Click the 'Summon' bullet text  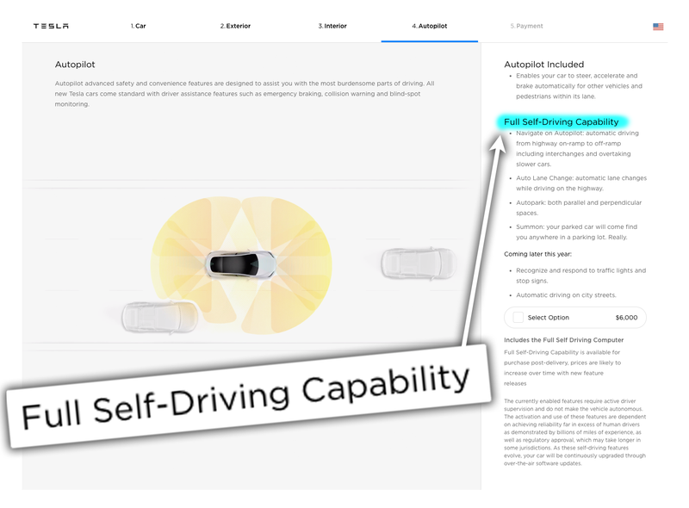576,232
